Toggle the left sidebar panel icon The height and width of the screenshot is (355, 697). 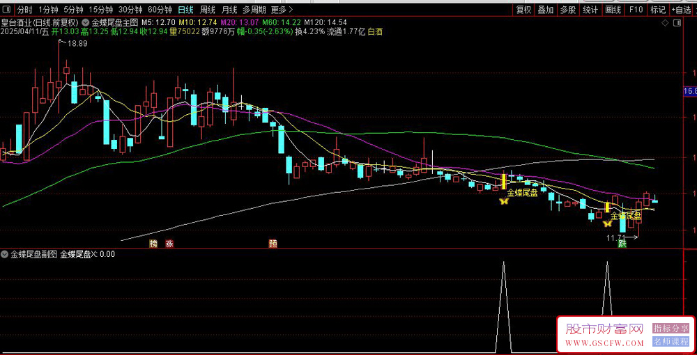(x=6, y=9)
